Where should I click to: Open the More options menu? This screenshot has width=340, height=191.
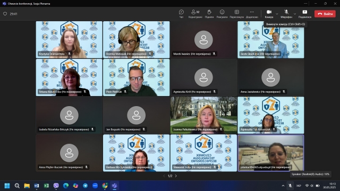(x=252, y=14)
